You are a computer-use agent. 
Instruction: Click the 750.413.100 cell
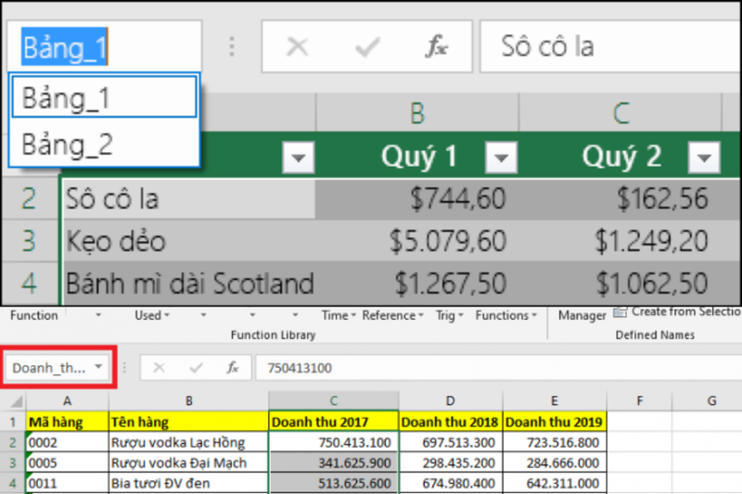point(334,442)
